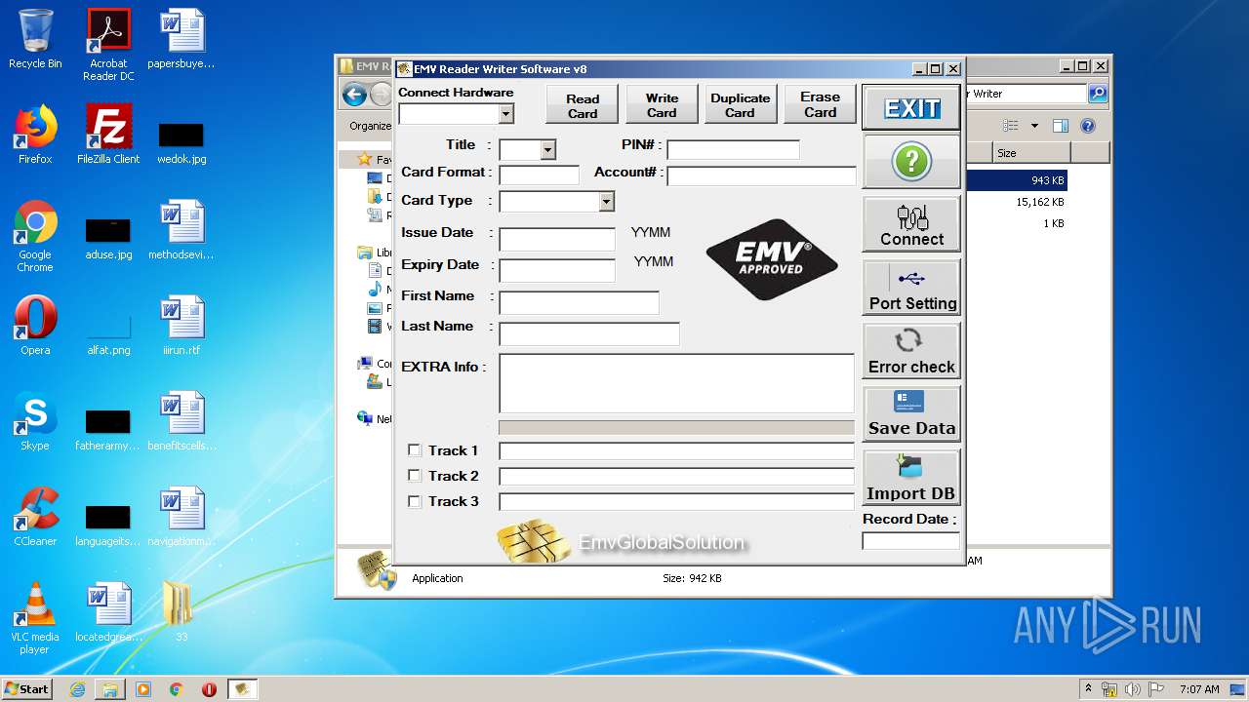The height and width of the screenshot is (702, 1249).
Task: Open Internet Explorer from taskbar
Action: (x=77, y=689)
